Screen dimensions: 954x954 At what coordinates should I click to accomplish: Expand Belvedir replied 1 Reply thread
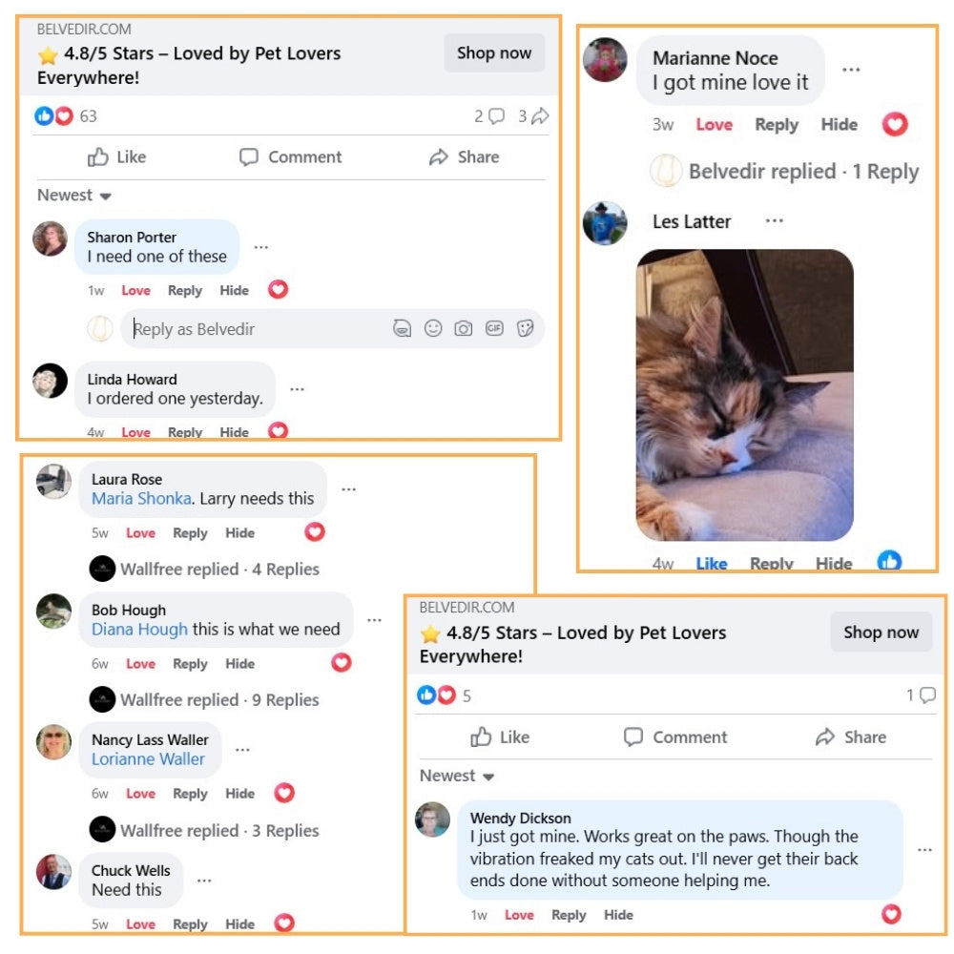tap(803, 172)
